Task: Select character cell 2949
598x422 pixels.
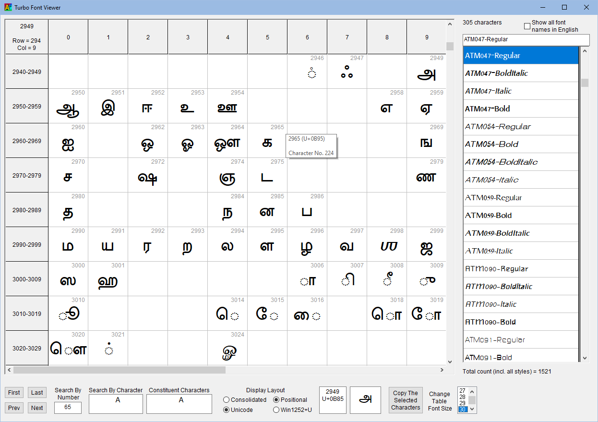Action: coord(427,71)
